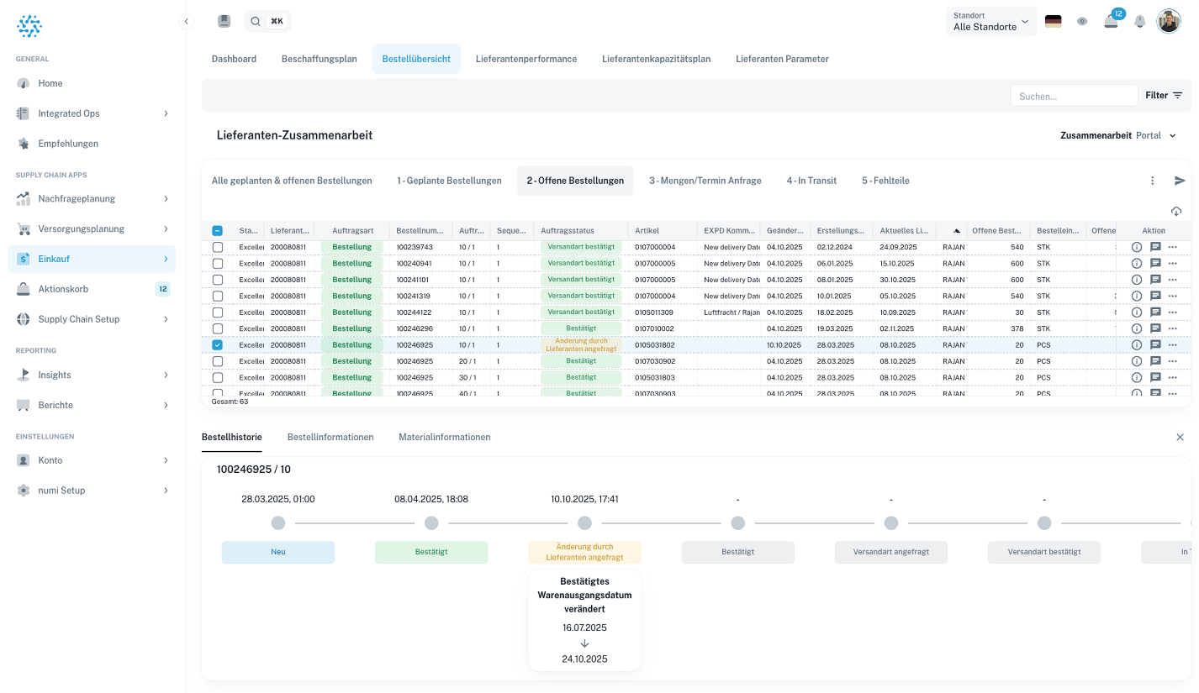Open the comment icon on the highlighted order row
The image size is (1199, 693).
pos(1155,344)
